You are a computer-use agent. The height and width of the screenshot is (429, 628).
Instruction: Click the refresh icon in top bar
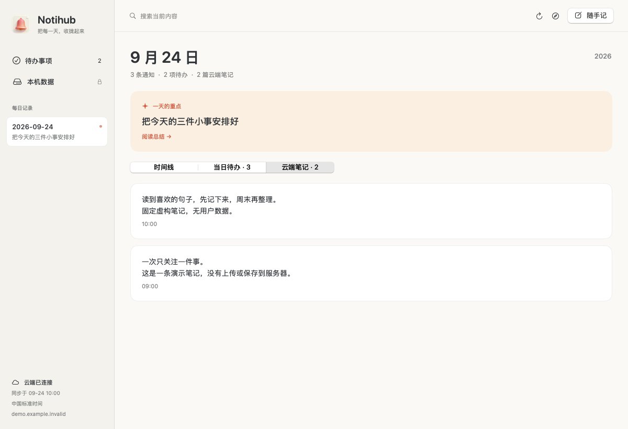[x=539, y=16]
